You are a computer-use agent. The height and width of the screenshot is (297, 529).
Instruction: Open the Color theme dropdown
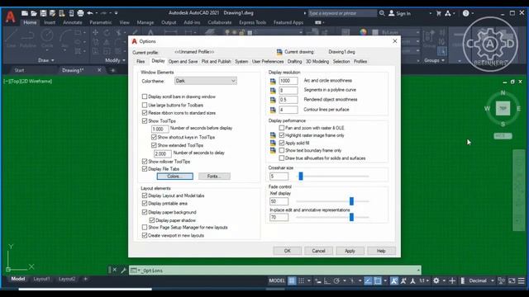206,81
